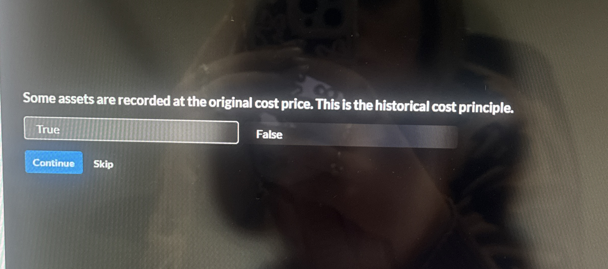
Task: Answer False to original cost price statement
Action: tap(351, 135)
